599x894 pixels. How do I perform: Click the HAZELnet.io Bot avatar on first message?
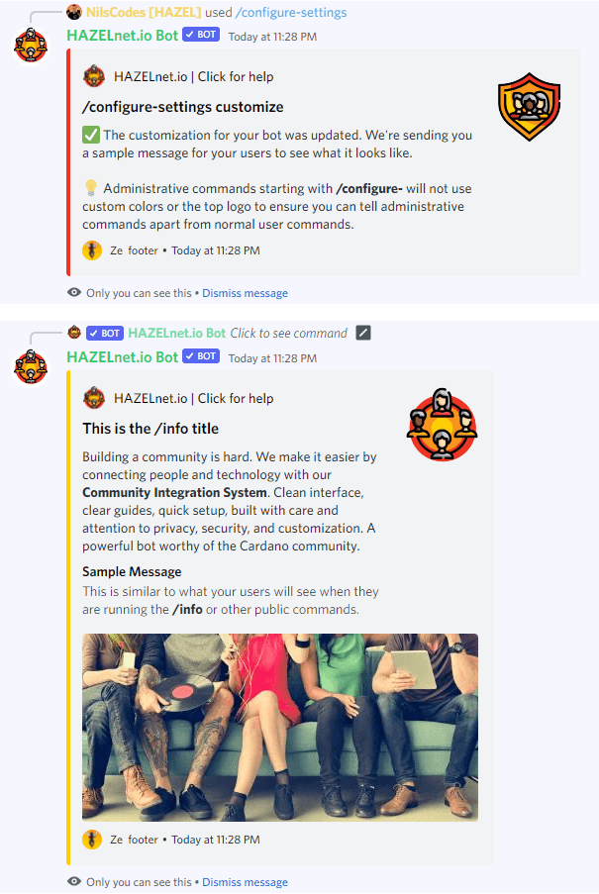coord(31,45)
